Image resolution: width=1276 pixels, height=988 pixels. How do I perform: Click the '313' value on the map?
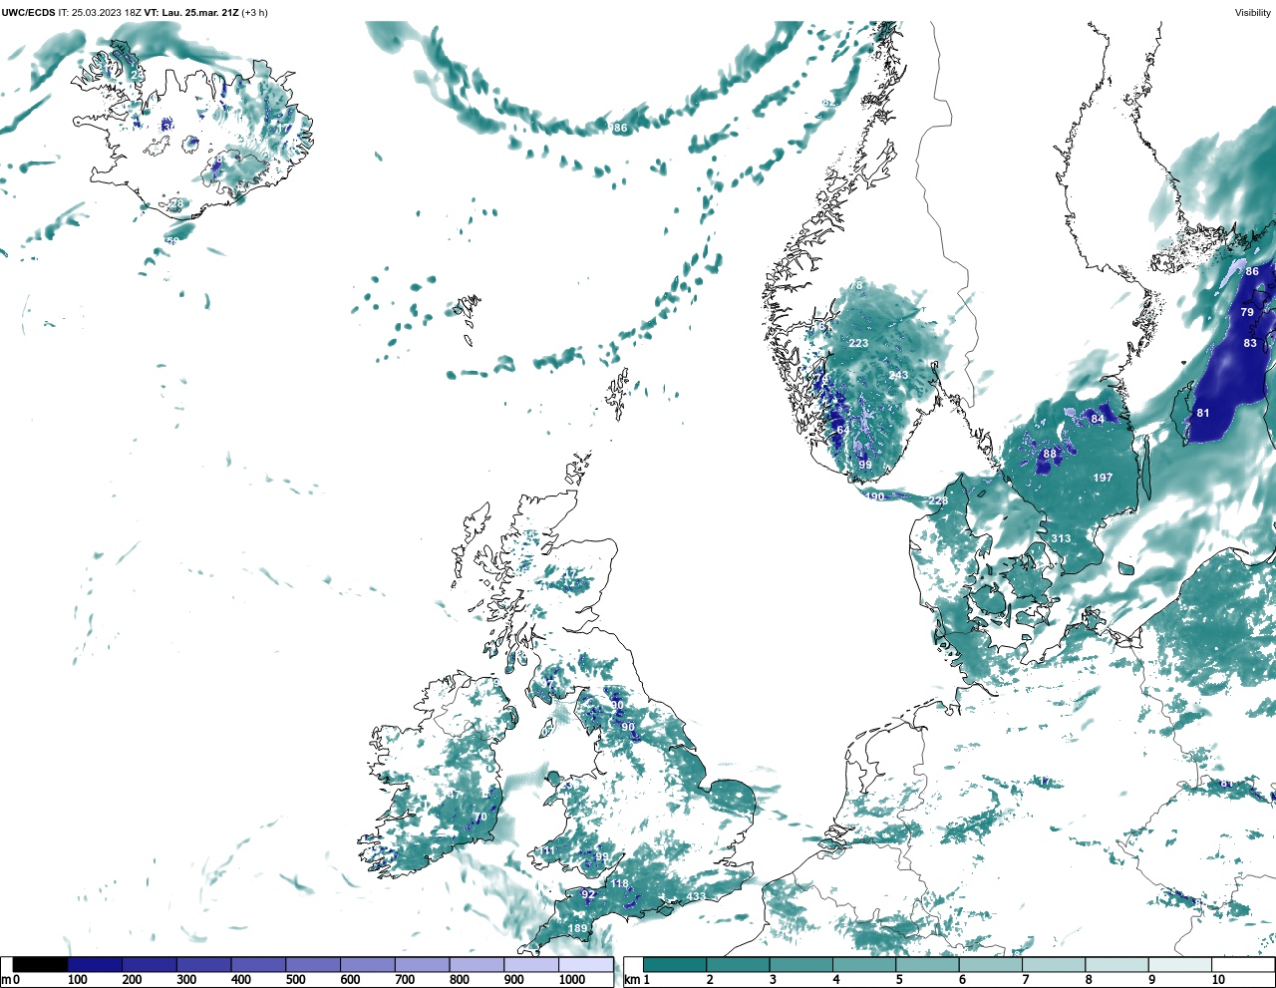(x=1061, y=538)
